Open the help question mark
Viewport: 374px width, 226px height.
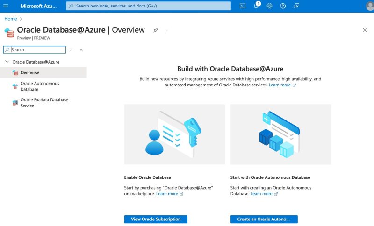[x=283, y=6]
